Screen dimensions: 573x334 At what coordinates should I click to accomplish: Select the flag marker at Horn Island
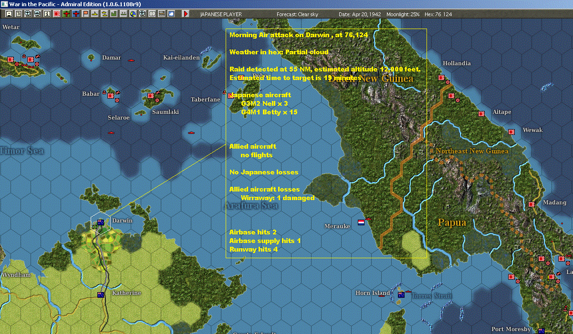(x=401, y=294)
